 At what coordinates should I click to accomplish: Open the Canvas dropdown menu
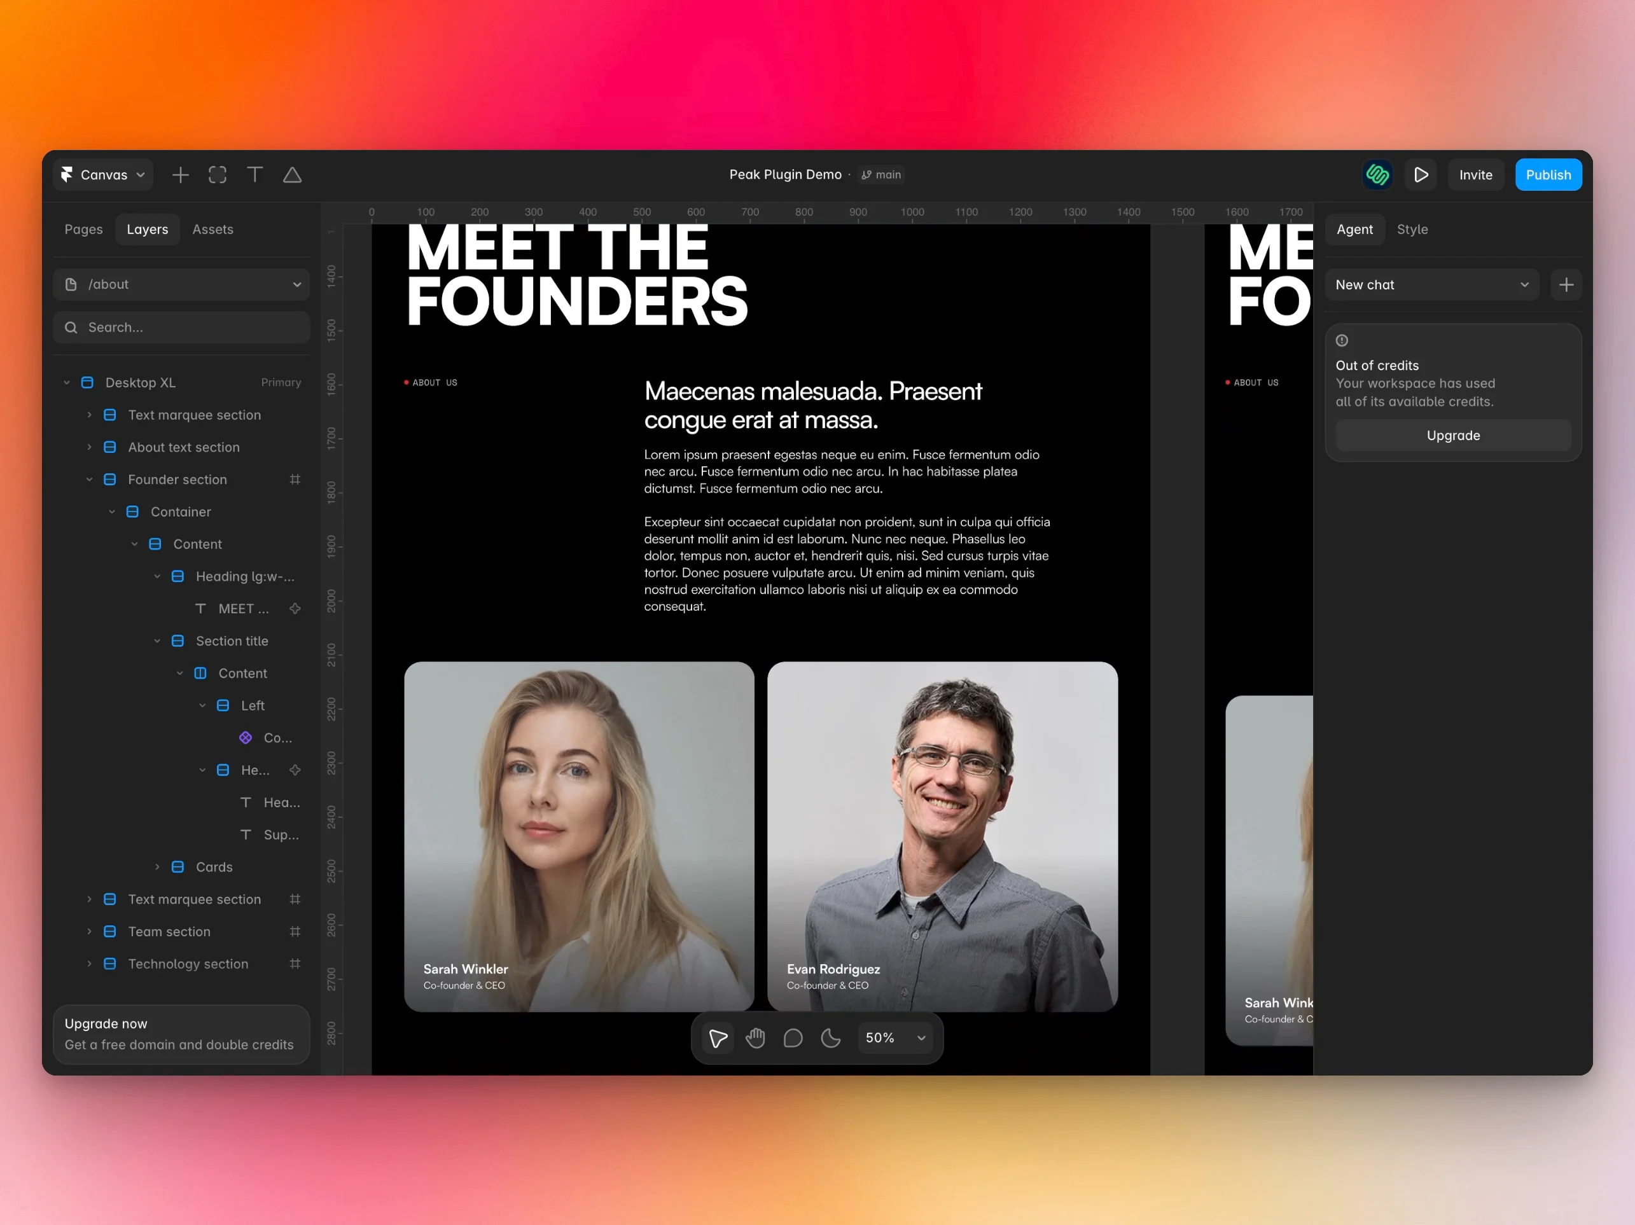(104, 175)
